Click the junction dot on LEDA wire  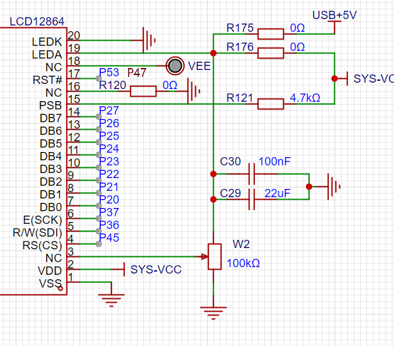(214, 53)
